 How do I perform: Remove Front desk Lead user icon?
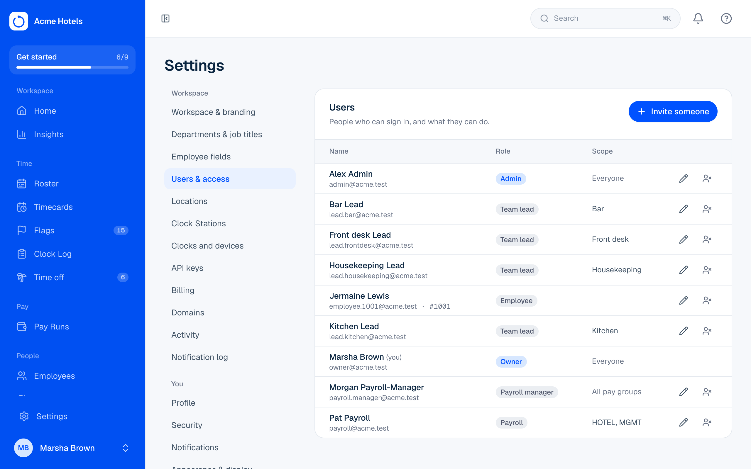[707, 239]
